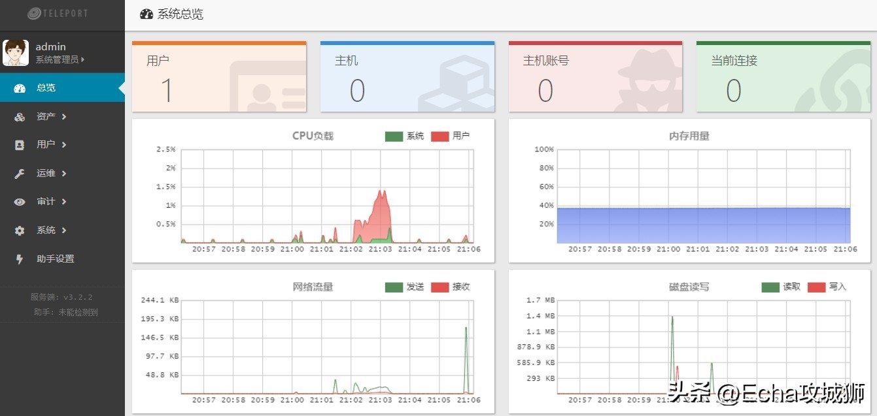This screenshot has height=416, width=877.
Task: Open the 总览 dashboard icon in sidebar
Action: (x=20, y=87)
